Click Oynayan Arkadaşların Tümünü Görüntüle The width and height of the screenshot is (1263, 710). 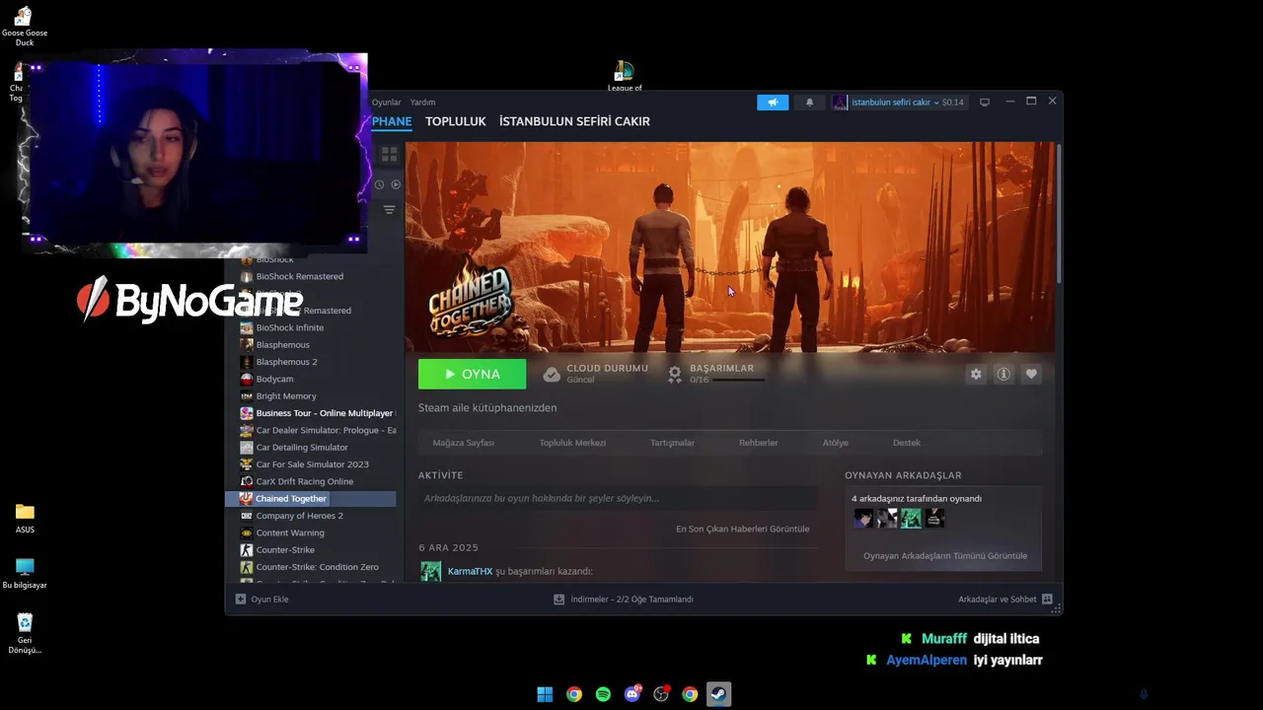[945, 556]
